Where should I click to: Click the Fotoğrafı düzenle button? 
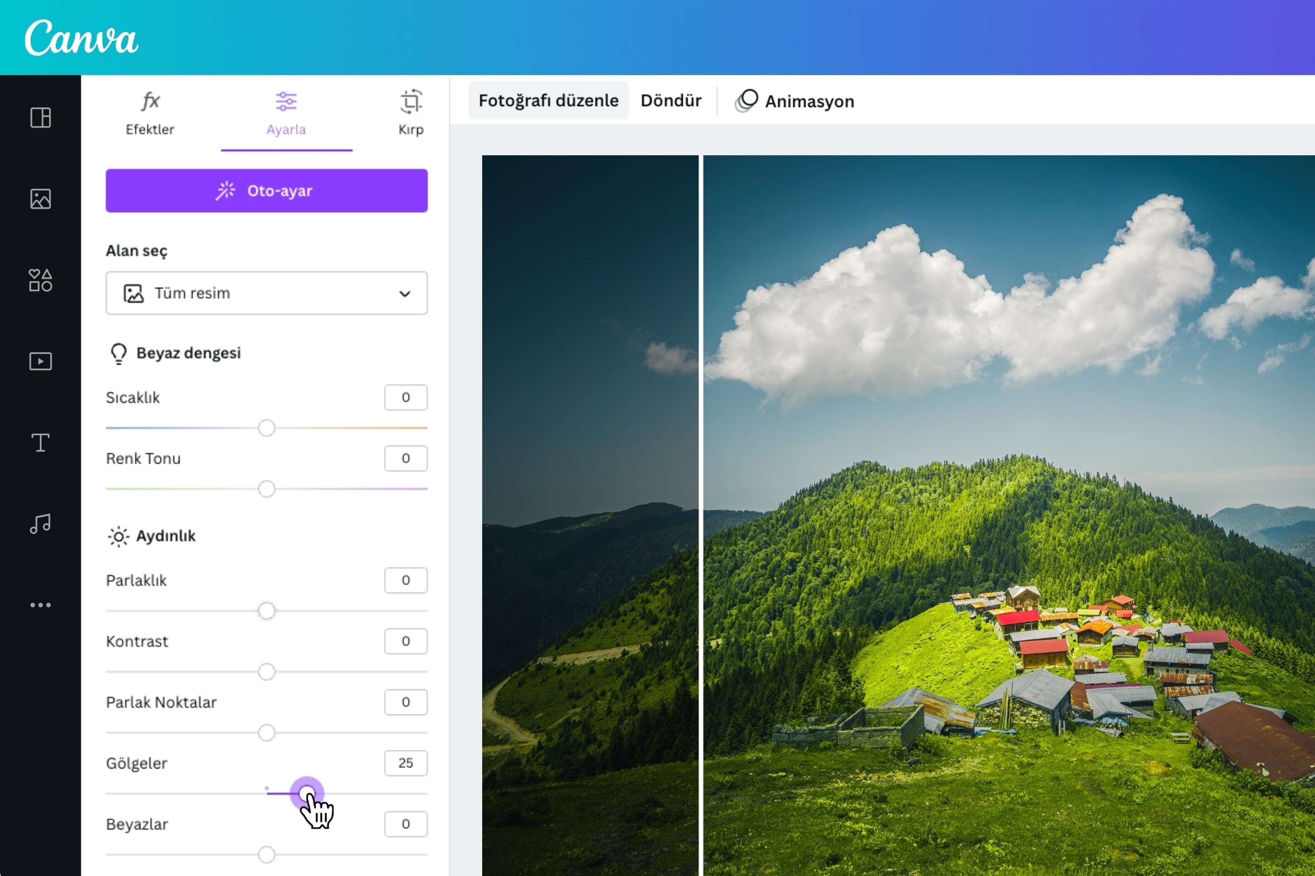[x=549, y=101]
